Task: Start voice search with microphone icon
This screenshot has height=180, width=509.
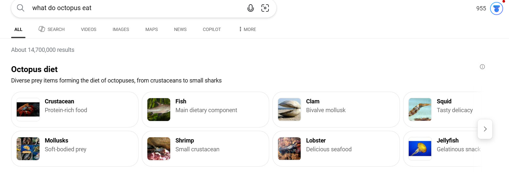Action: [x=251, y=8]
